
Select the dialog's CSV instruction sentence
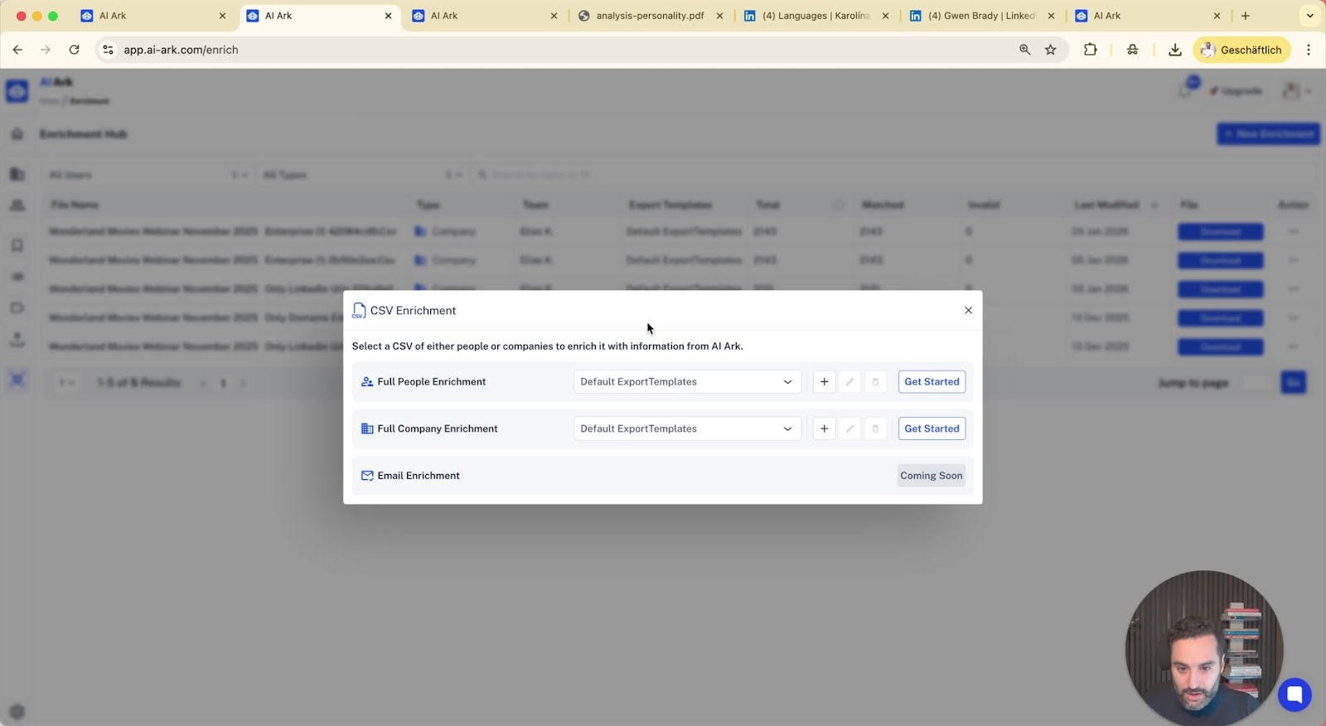point(547,346)
